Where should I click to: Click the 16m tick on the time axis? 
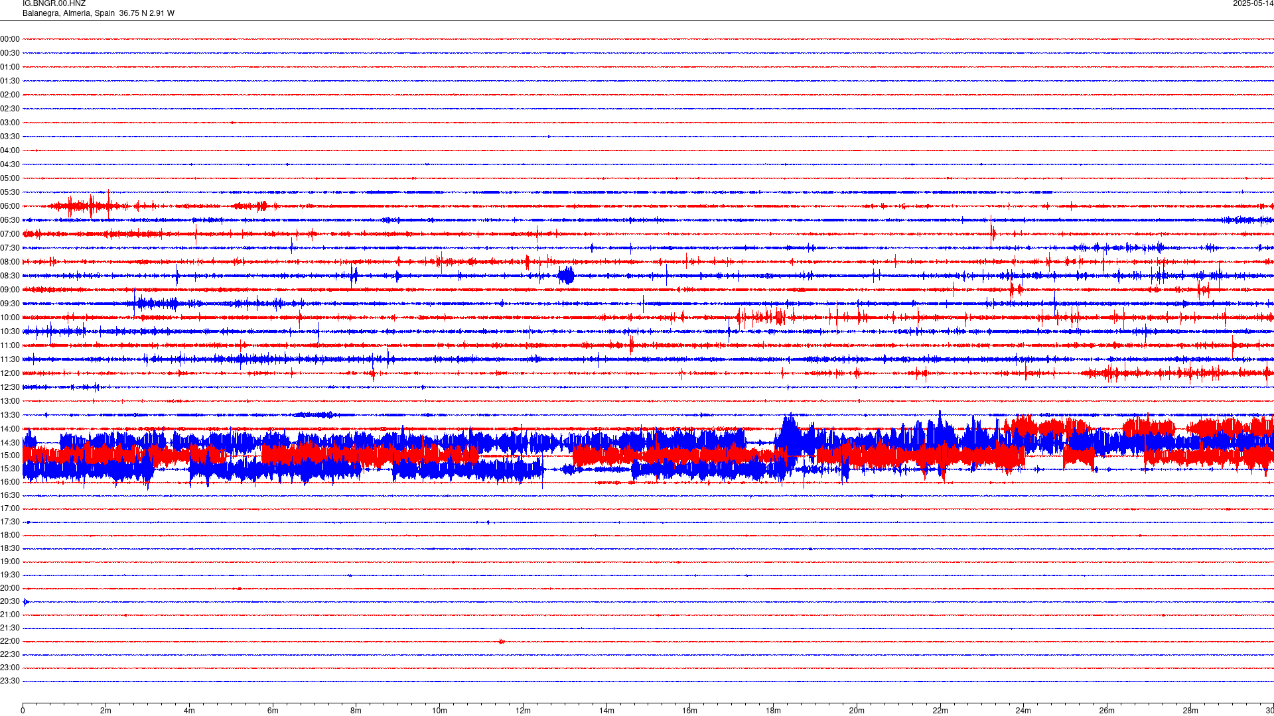pyautogui.click(x=689, y=711)
